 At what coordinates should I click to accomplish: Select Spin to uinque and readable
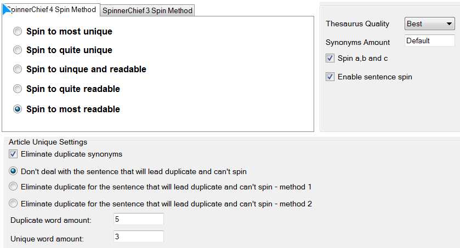tap(18, 70)
